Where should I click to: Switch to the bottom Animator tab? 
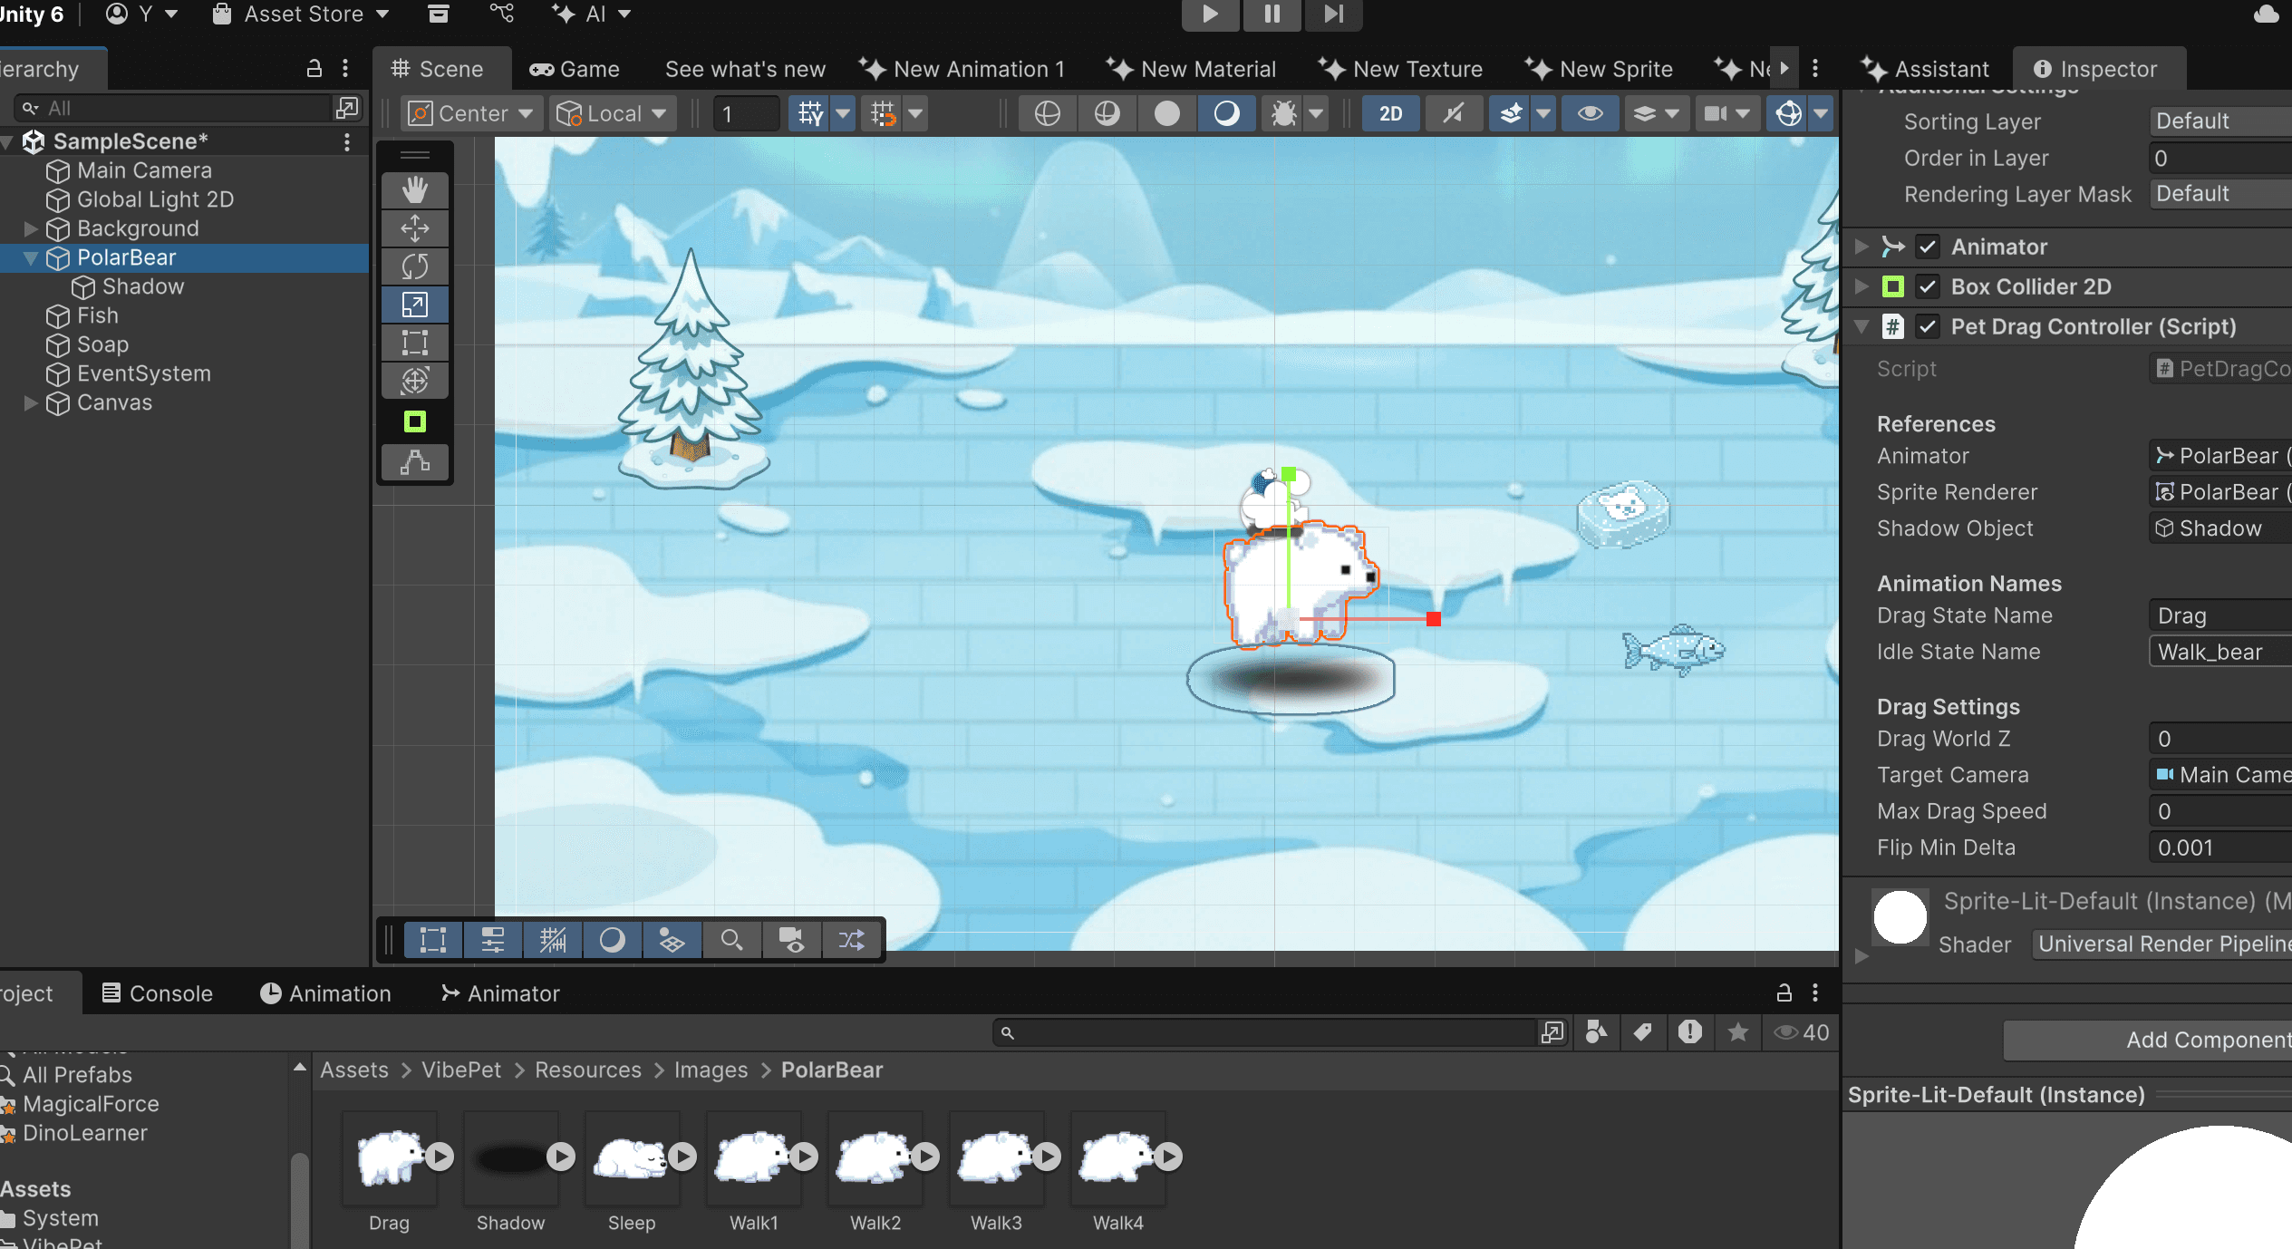coord(500,993)
